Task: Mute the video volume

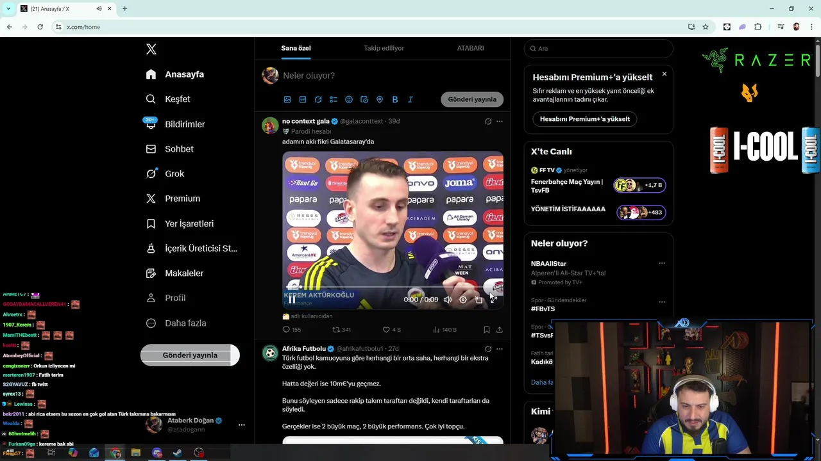Action: point(448,300)
